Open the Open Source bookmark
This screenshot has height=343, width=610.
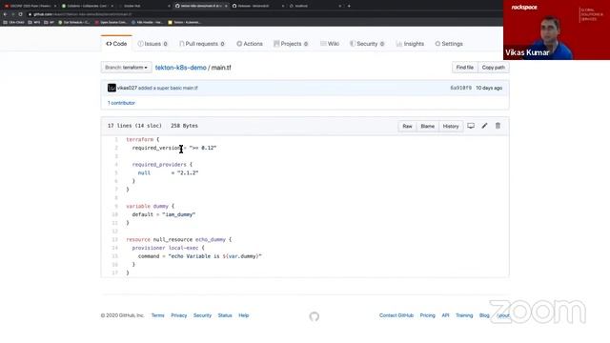[111, 22]
